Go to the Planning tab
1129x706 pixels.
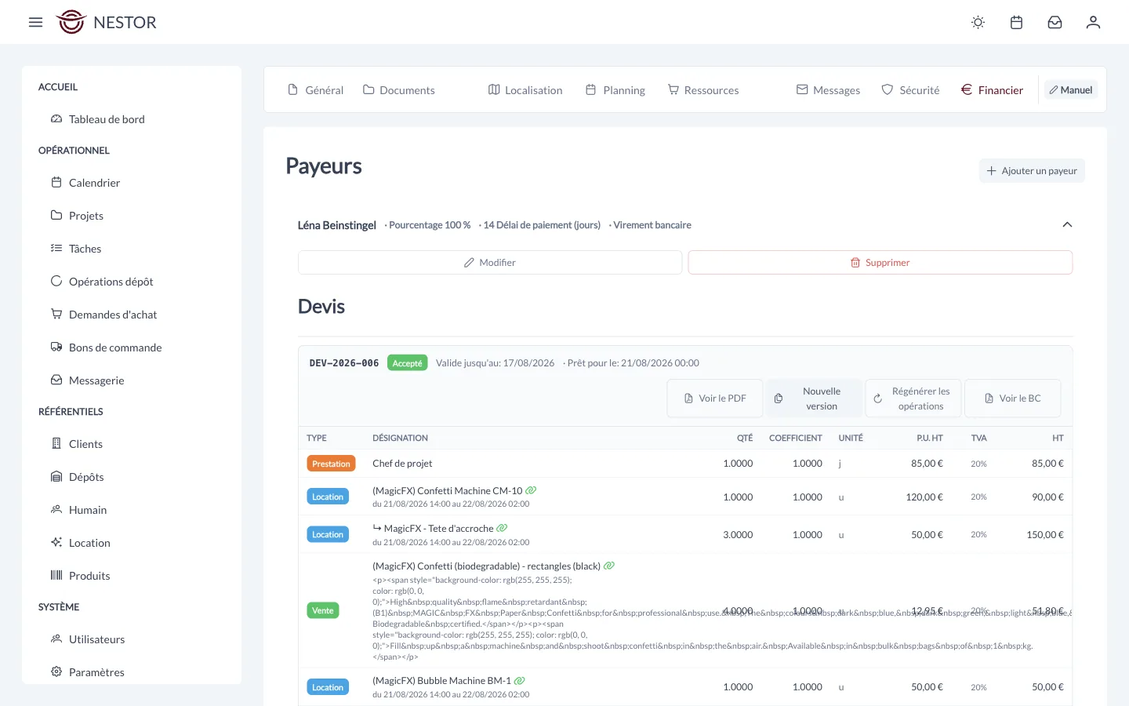(615, 90)
